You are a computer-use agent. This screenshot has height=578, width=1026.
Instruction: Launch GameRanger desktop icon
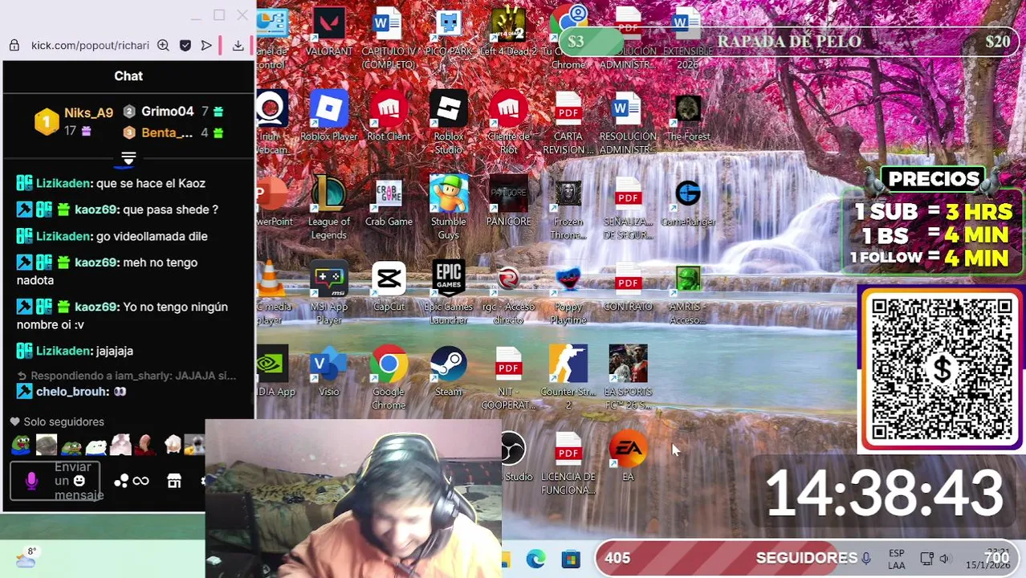(688, 202)
